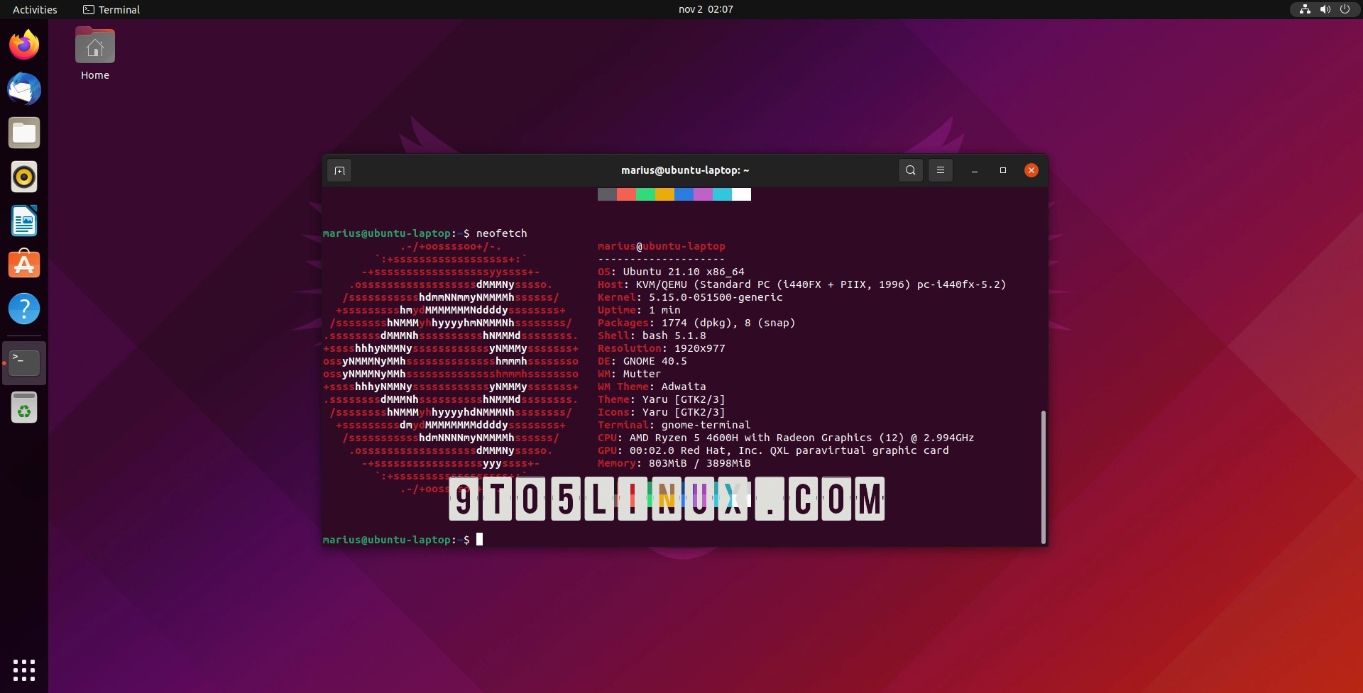The image size is (1363, 693).
Task: Click the red color block in neofetch
Action: [626, 194]
